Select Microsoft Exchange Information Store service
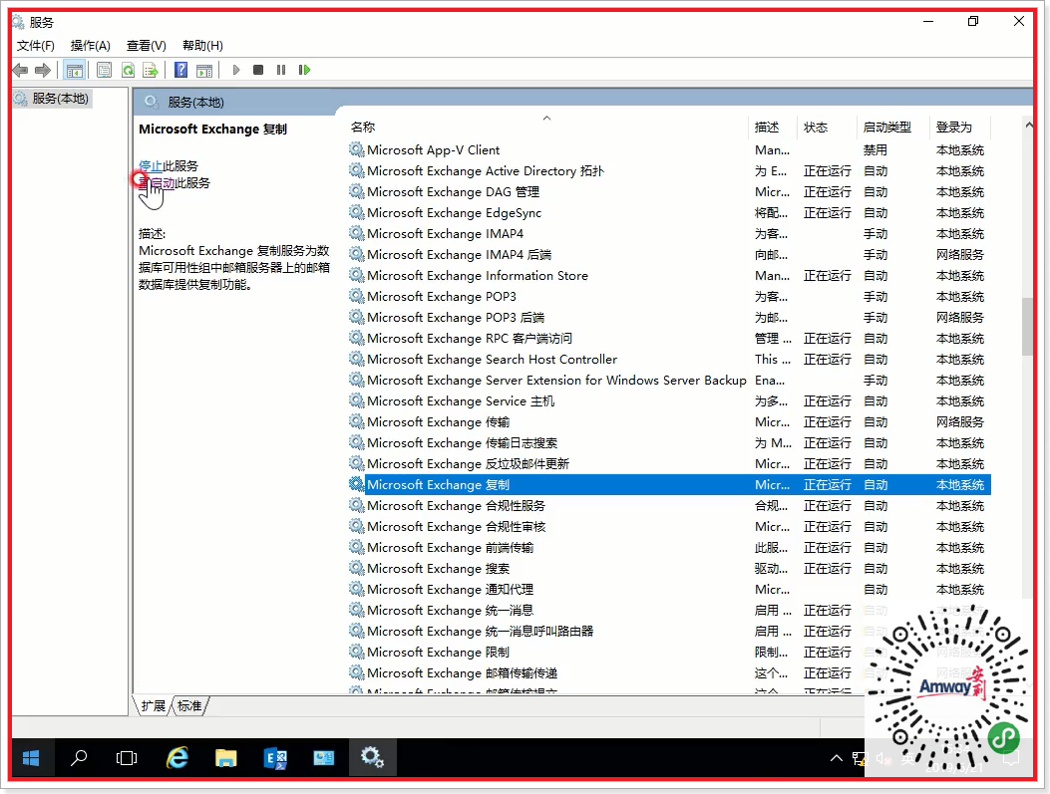This screenshot has width=1050, height=794. (670, 276)
